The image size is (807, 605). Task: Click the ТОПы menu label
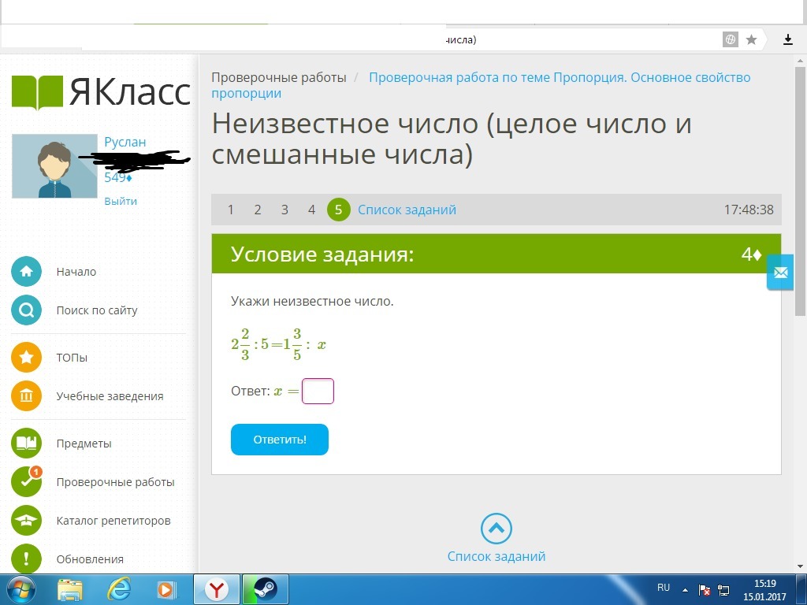point(72,358)
